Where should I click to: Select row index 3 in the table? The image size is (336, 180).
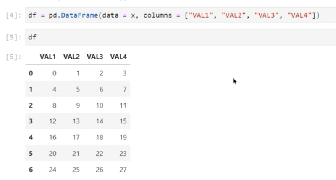click(x=31, y=122)
